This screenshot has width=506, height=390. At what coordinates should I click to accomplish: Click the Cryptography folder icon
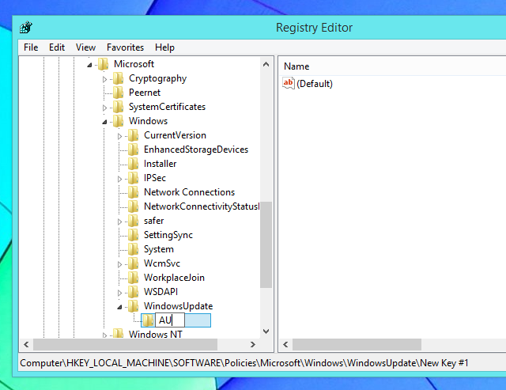118,78
